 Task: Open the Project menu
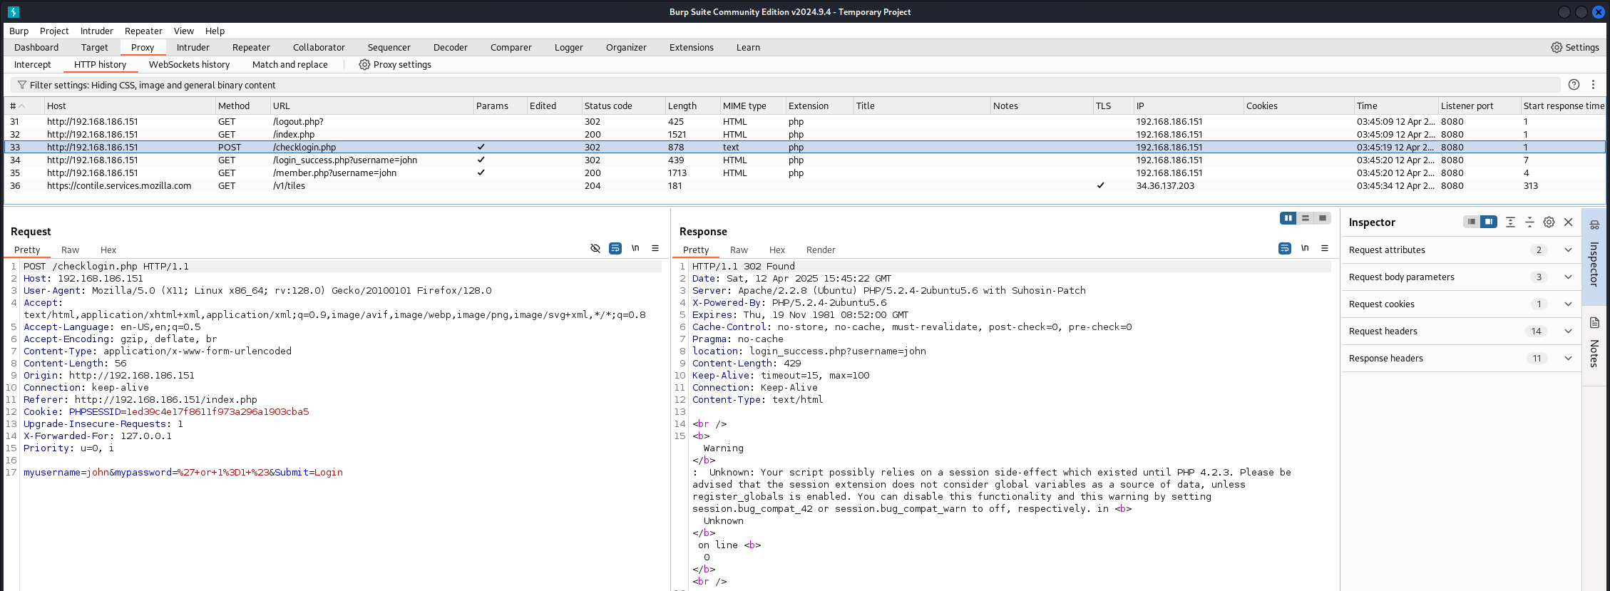[54, 31]
